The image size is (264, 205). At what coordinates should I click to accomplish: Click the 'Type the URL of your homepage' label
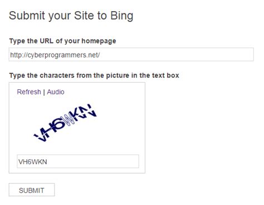click(62, 41)
